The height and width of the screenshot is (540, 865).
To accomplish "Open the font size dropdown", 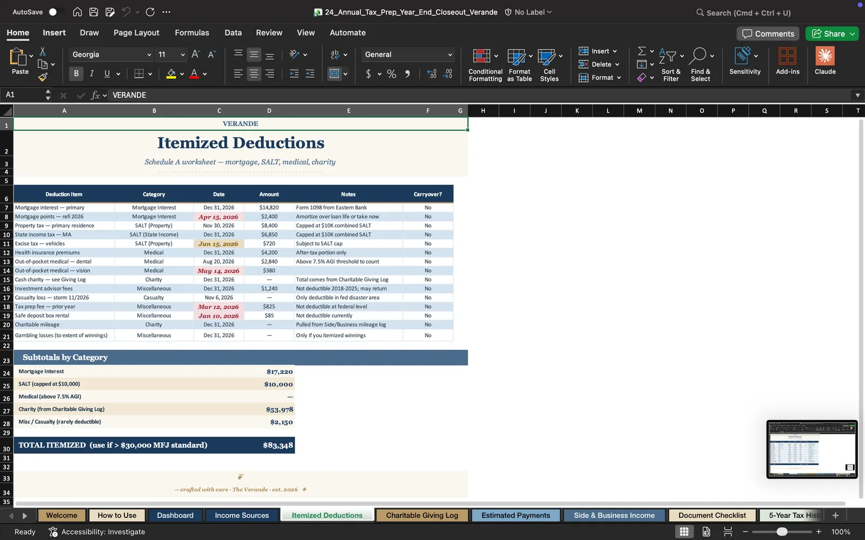I will 183,55.
